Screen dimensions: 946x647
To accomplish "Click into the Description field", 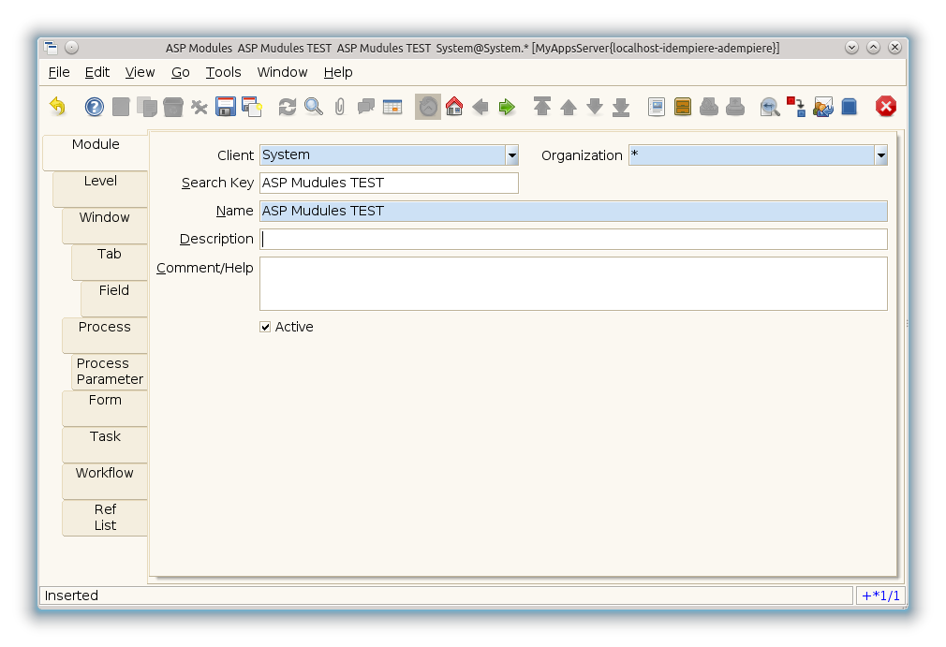I will tap(572, 240).
